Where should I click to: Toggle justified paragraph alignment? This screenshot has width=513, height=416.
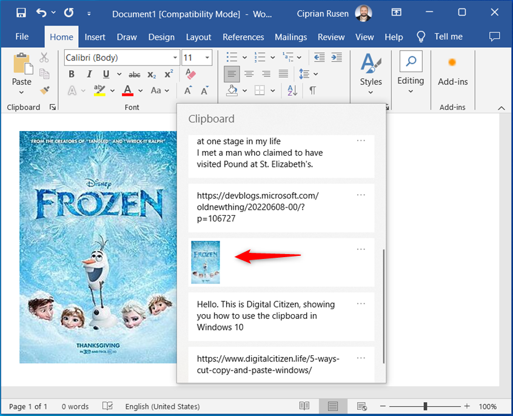(283, 74)
